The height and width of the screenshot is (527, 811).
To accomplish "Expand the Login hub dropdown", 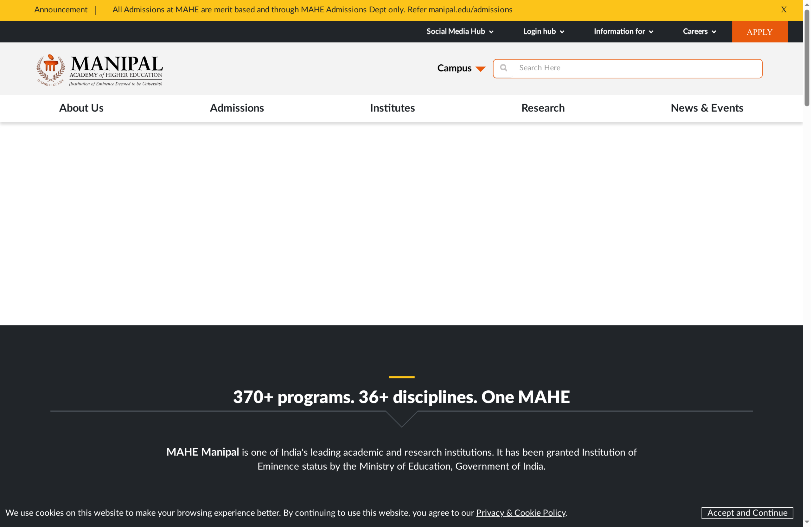I will pyautogui.click(x=544, y=31).
